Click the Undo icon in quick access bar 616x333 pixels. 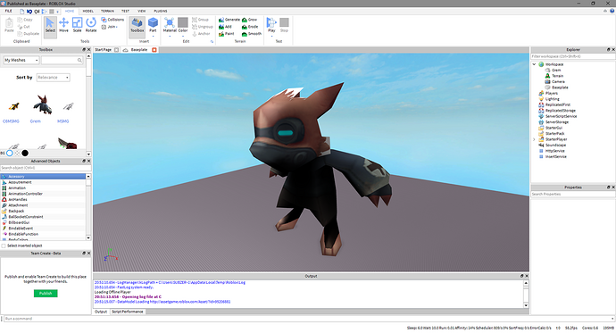[x=29, y=12]
